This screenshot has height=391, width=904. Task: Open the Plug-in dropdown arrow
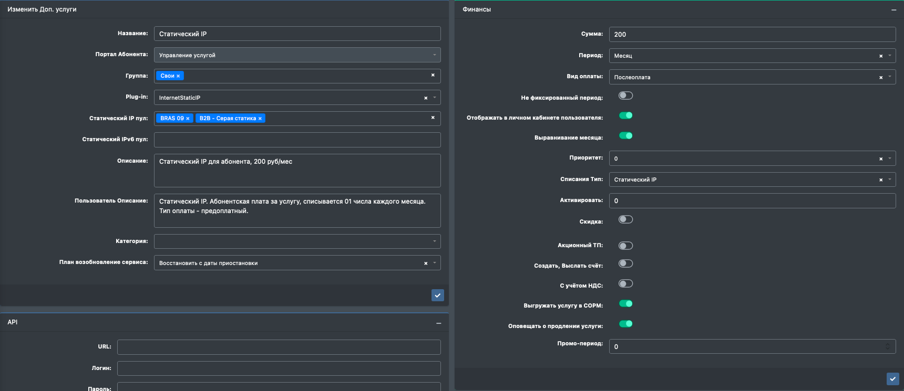tap(435, 98)
